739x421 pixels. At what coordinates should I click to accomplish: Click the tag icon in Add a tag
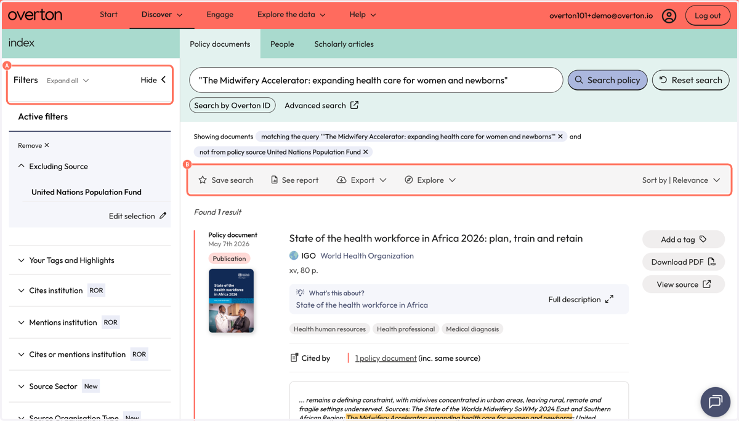click(x=703, y=239)
